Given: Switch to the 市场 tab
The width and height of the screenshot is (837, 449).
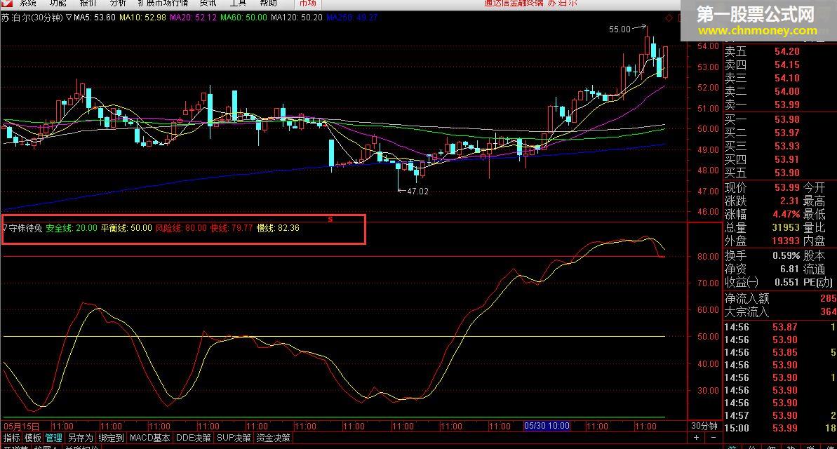Looking at the screenshot, I should point(307,4).
